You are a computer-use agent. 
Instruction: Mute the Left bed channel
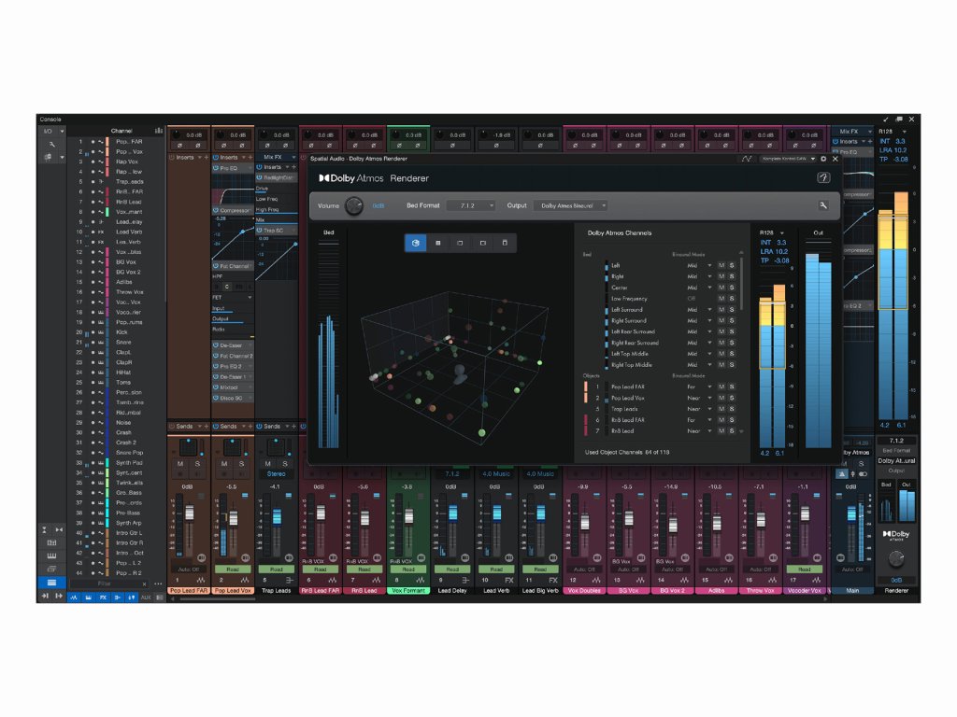point(721,265)
